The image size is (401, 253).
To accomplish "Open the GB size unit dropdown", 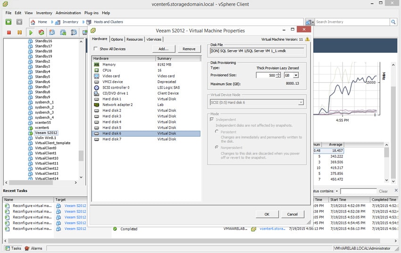I will click(296, 75).
